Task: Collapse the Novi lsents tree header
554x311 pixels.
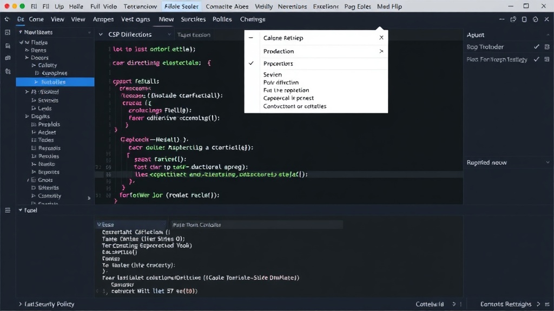Action: 21,32
